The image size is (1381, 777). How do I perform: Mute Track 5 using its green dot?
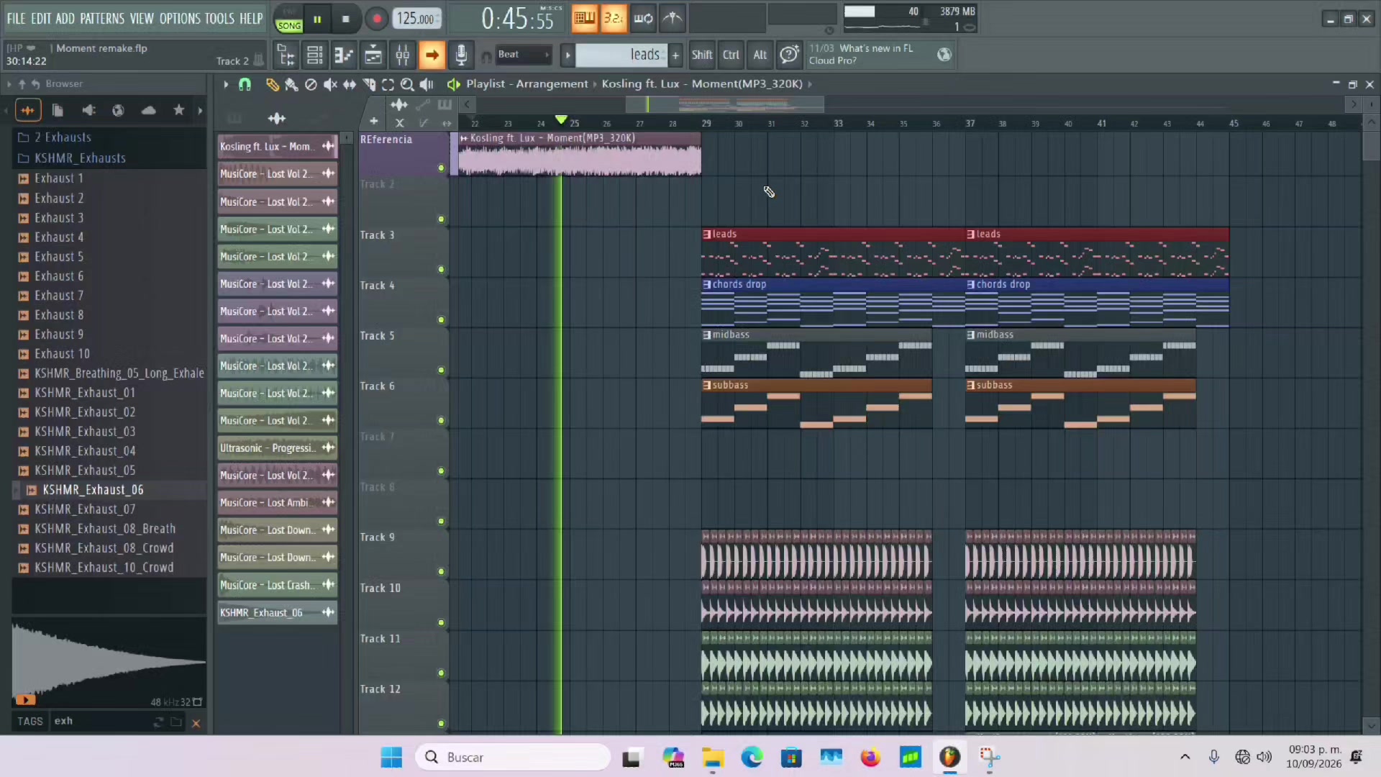click(x=441, y=371)
